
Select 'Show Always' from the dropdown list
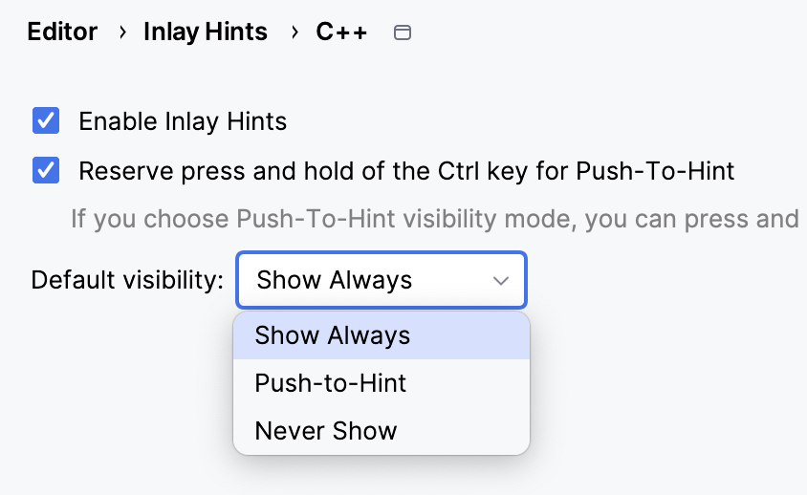point(333,335)
